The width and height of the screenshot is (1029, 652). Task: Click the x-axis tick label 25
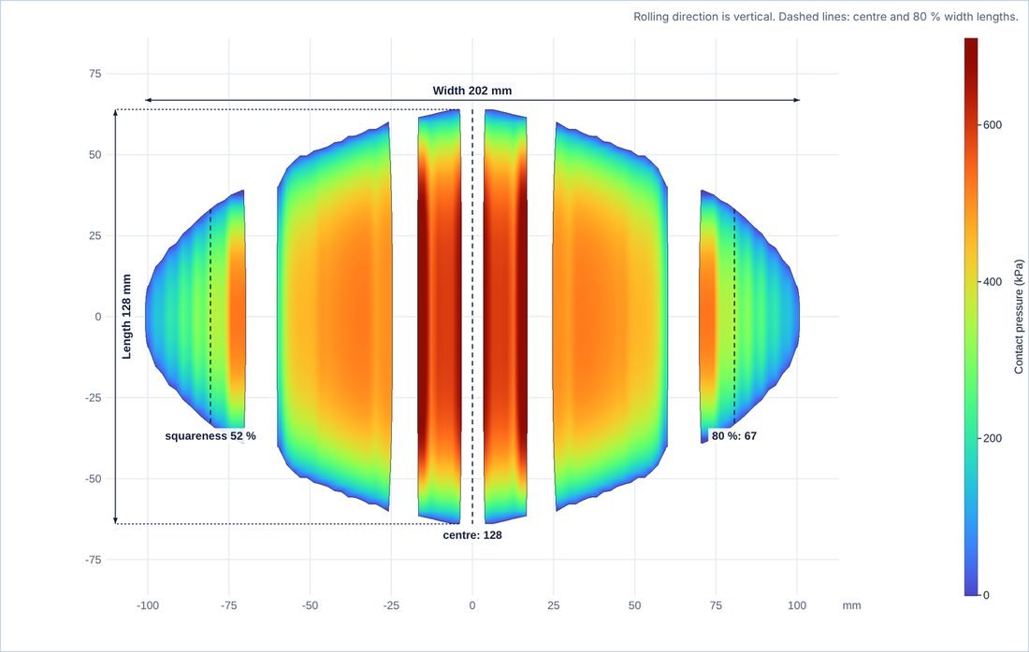[553, 605]
